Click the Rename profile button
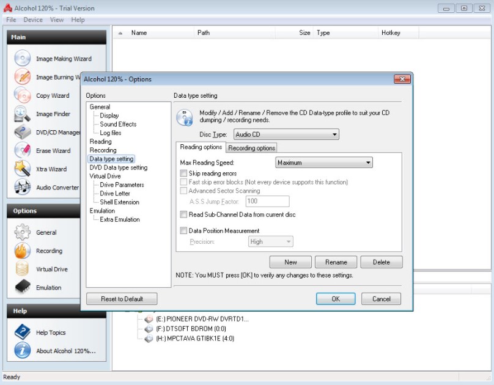 point(336,262)
